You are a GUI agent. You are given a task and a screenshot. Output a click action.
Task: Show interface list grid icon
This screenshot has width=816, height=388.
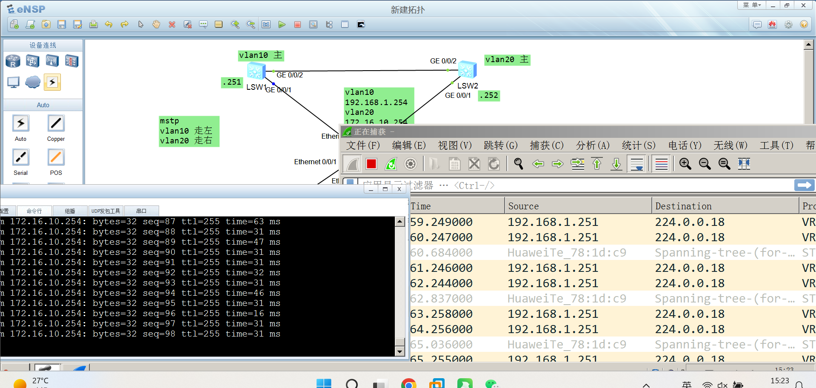click(345, 25)
